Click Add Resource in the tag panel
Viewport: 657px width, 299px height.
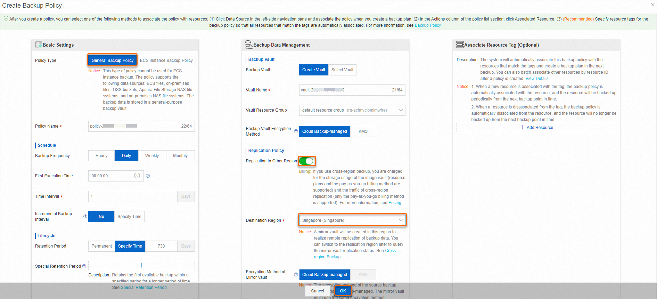pos(536,128)
